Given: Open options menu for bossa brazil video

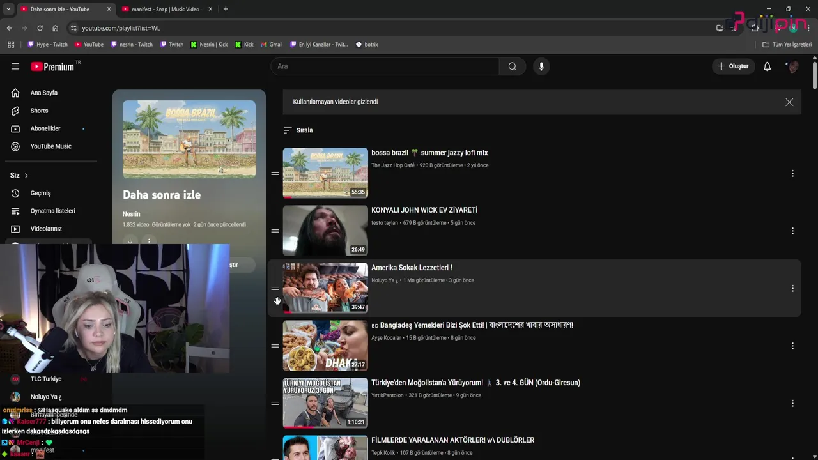Looking at the screenshot, I should 792,173.
